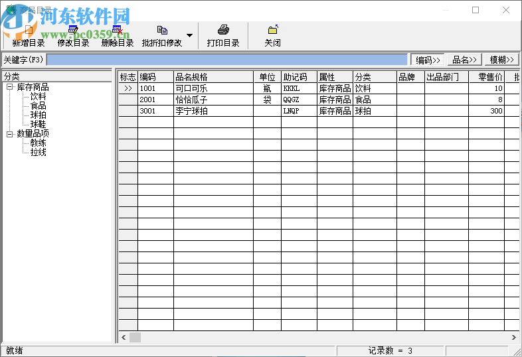
Task: Click the 品牌 column header
Action: (411, 77)
